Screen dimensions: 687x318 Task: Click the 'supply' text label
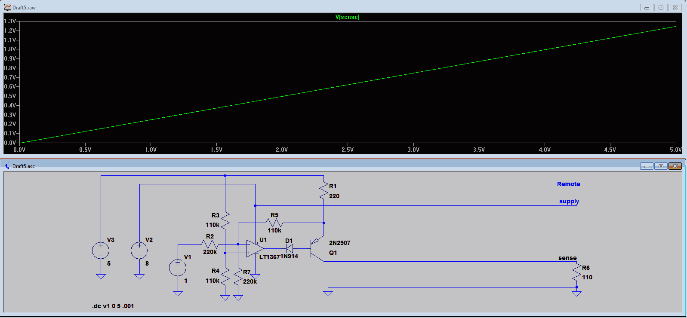(x=569, y=201)
